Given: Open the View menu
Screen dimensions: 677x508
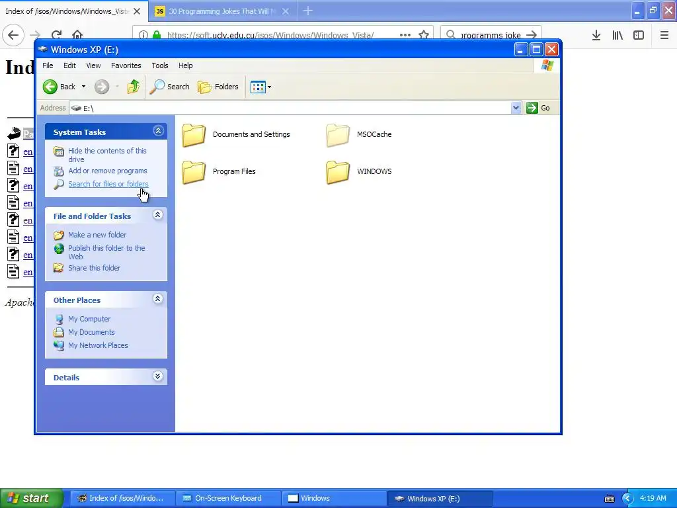Looking at the screenshot, I should tap(93, 65).
